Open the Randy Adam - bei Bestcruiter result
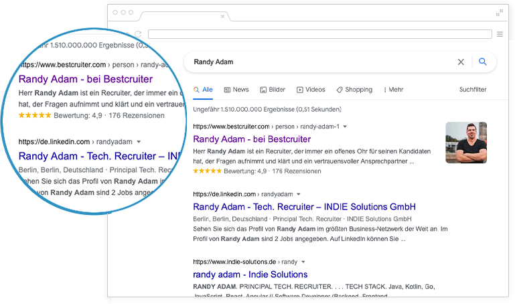 click(252, 139)
